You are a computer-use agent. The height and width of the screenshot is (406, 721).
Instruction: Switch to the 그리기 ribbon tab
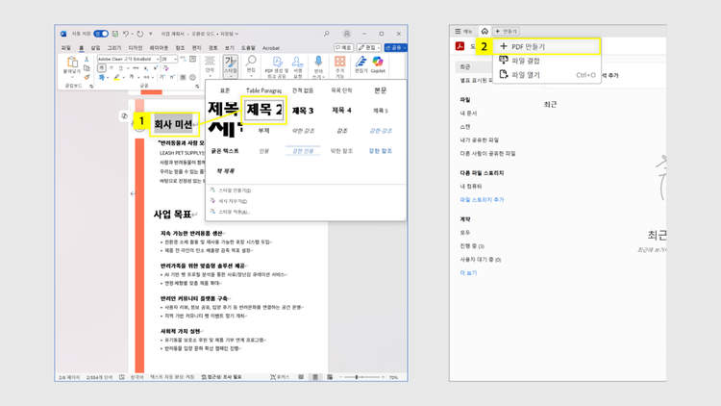pyautogui.click(x=114, y=48)
